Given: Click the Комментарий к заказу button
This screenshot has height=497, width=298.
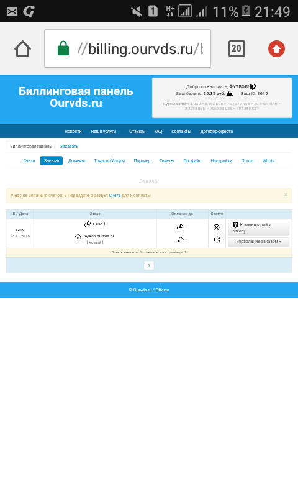Looking at the screenshot, I should pos(259,228).
